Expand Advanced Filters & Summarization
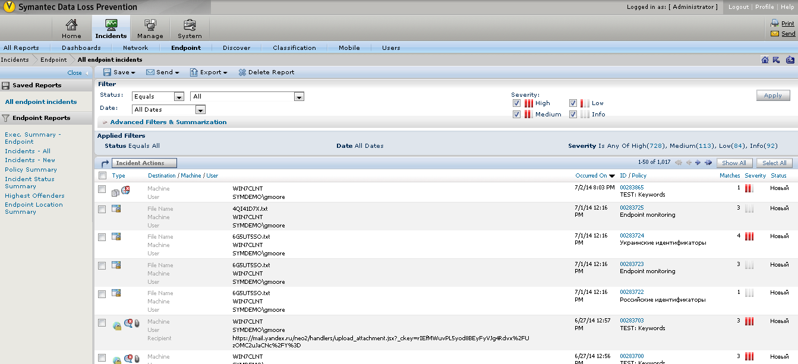Viewport: 798px width, 364px height. pyautogui.click(x=168, y=122)
